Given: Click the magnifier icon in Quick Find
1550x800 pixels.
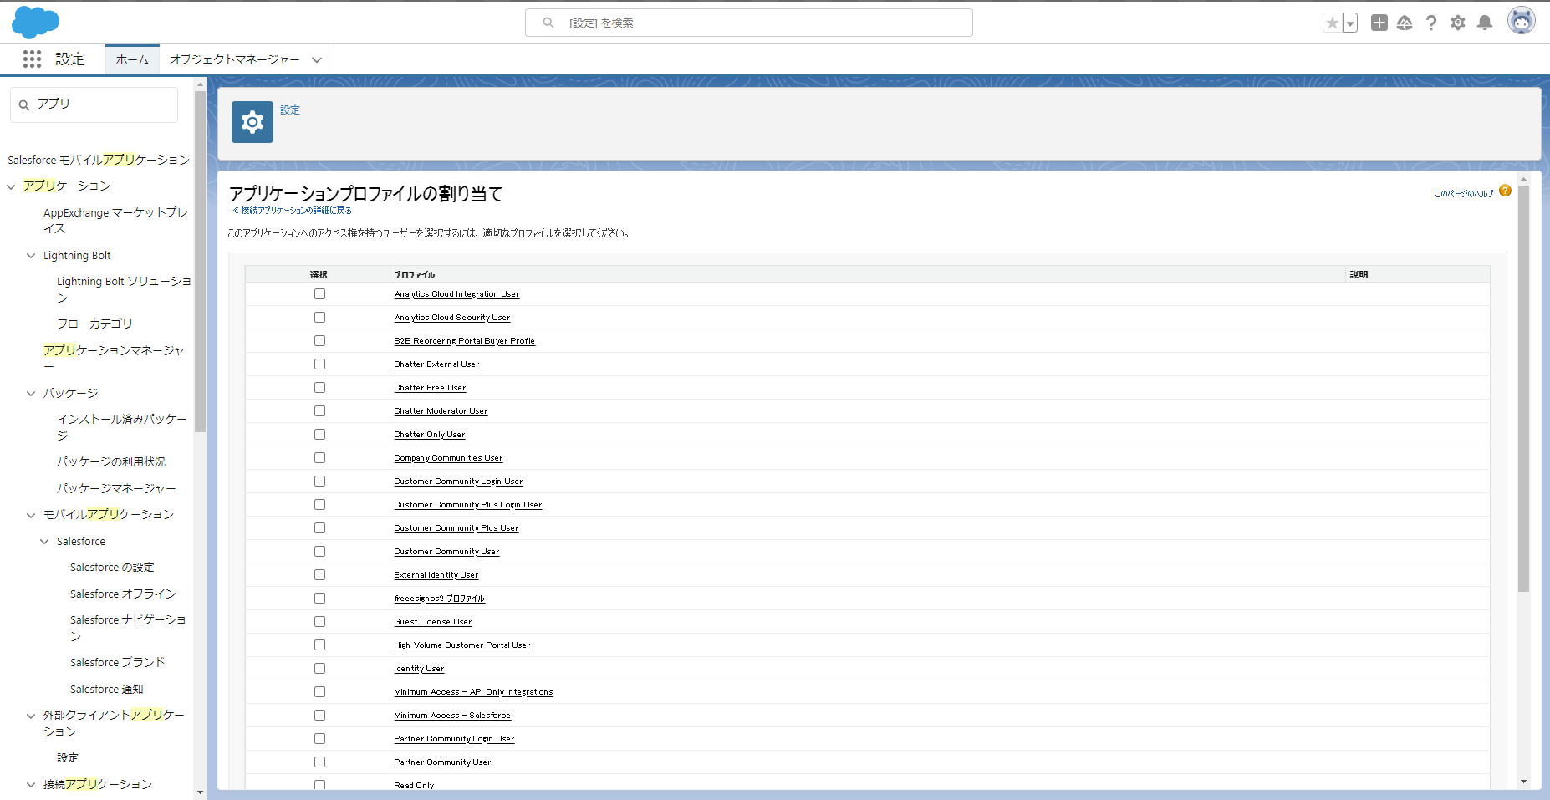Looking at the screenshot, I should pyautogui.click(x=24, y=104).
